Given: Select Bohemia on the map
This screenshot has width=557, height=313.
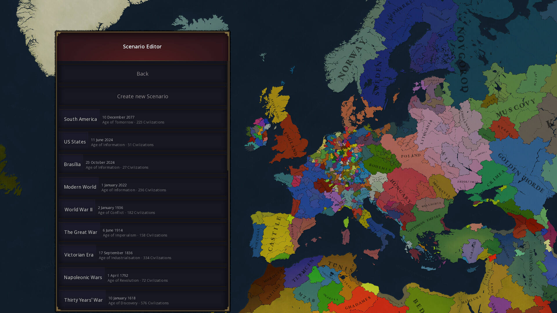Looking at the screenshot, I should (380, 167).
